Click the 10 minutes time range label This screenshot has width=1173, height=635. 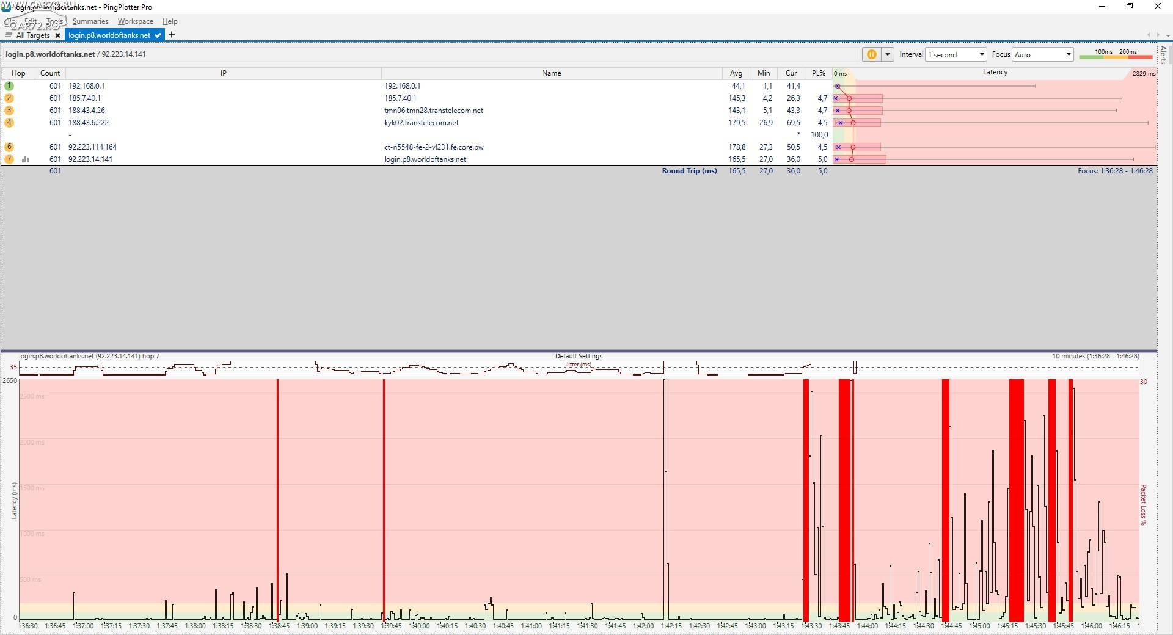(1095, 356)
